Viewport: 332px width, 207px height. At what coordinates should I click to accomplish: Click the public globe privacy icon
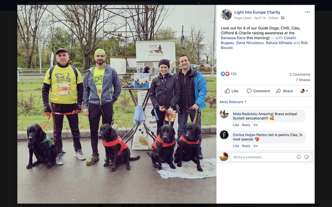pyautogui.click(x=282, y=18)
